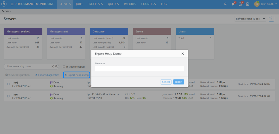
Task: Click the Users card header
Action: click(195, 31)
